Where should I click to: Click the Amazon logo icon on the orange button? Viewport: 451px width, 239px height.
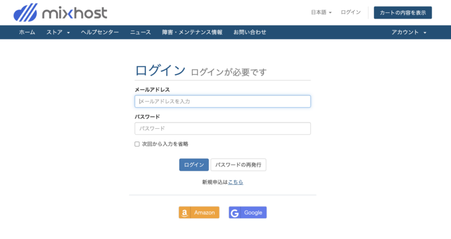click(x=185, y=213)
